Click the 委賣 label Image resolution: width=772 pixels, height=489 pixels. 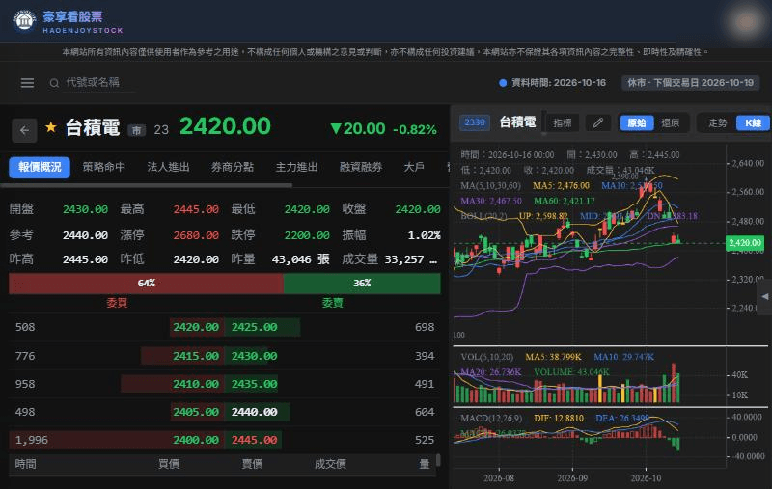332,303
